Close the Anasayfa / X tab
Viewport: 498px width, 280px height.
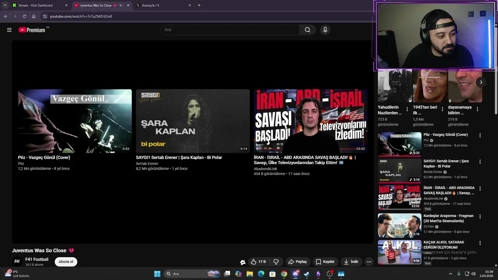[190, 5]
